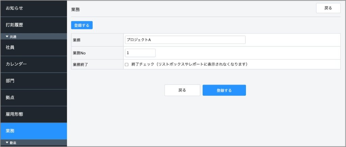
Task: Focus the 業務No input field
Action: pos(140,53)
